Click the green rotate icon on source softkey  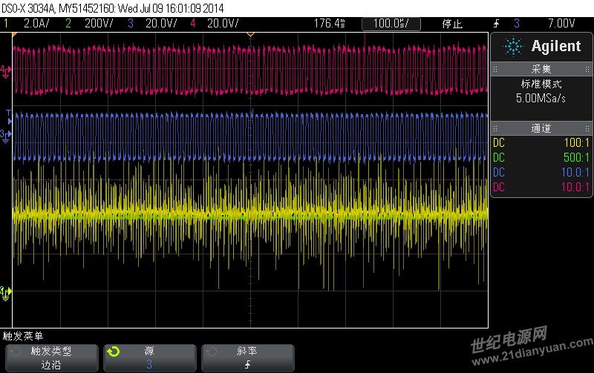114,351
